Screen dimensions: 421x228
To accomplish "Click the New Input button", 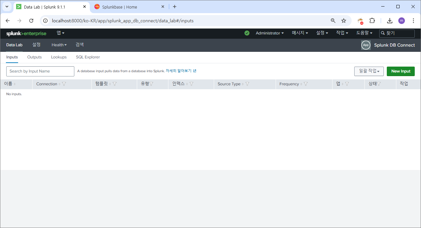I will tap(401, 71).
